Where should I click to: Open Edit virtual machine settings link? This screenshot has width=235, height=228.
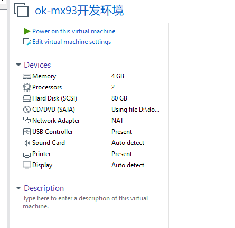coord(72,42)
